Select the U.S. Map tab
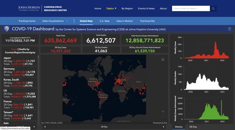 pos(105,21)
